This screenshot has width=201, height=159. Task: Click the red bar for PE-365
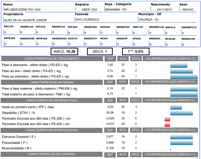tap(167, 118)
